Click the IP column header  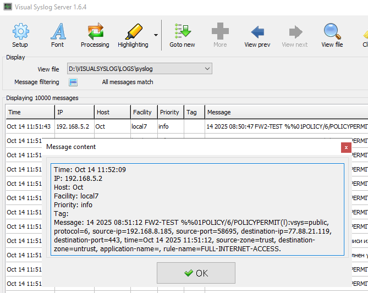tap(73, 112)
